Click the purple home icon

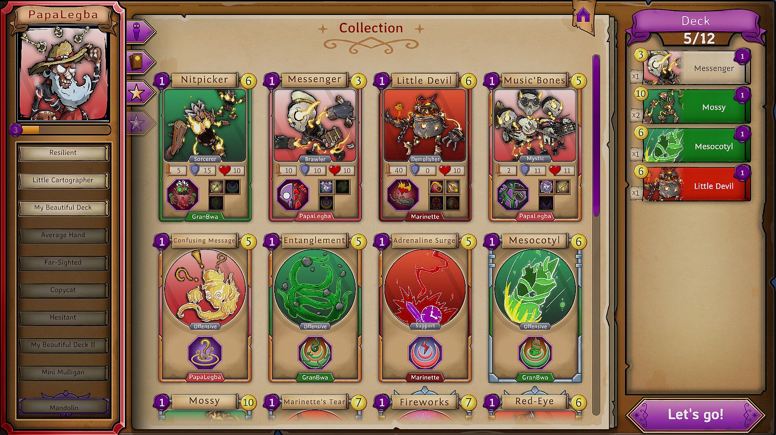click(x=583, y=15)
